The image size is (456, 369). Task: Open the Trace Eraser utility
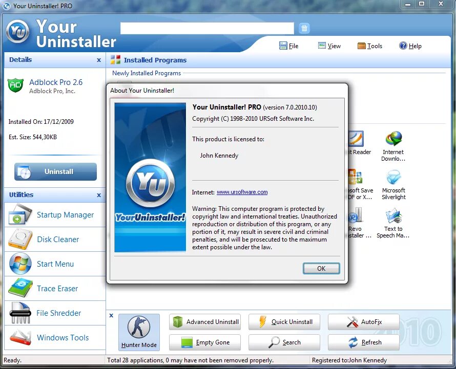point(55,289)
